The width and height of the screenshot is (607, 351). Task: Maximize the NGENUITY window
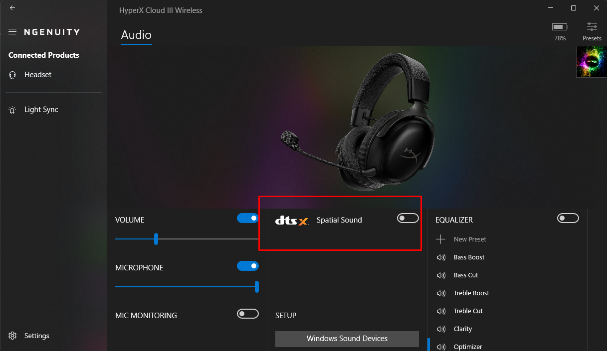pos(574,8)
